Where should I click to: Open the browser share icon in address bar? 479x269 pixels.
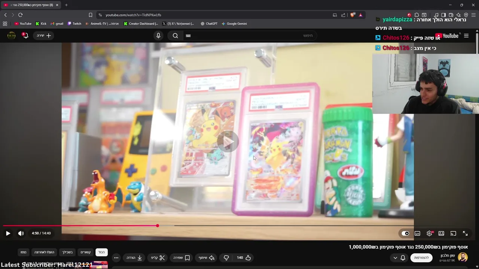(343, 15)
